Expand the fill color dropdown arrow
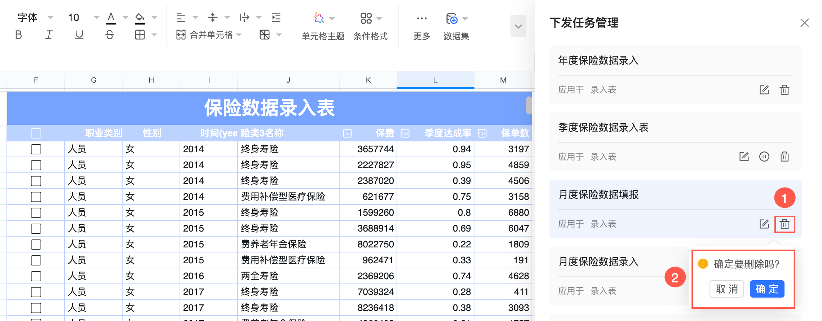 tap(154, 17)
